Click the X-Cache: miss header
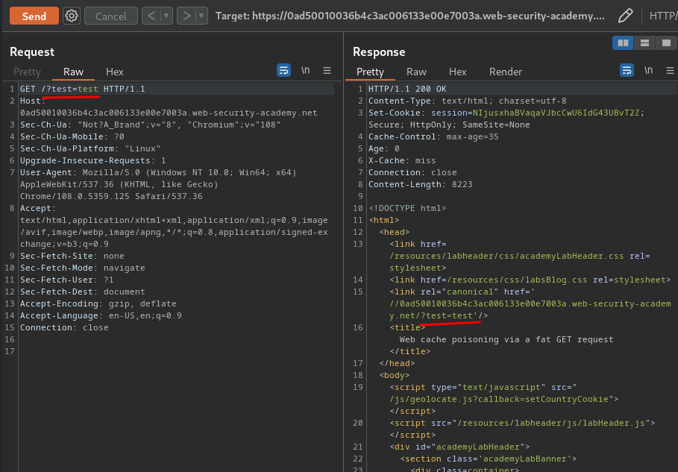Image resolution: width=678 pixels, height=472 pixels. pyautogui.click(x=402, y=160)
